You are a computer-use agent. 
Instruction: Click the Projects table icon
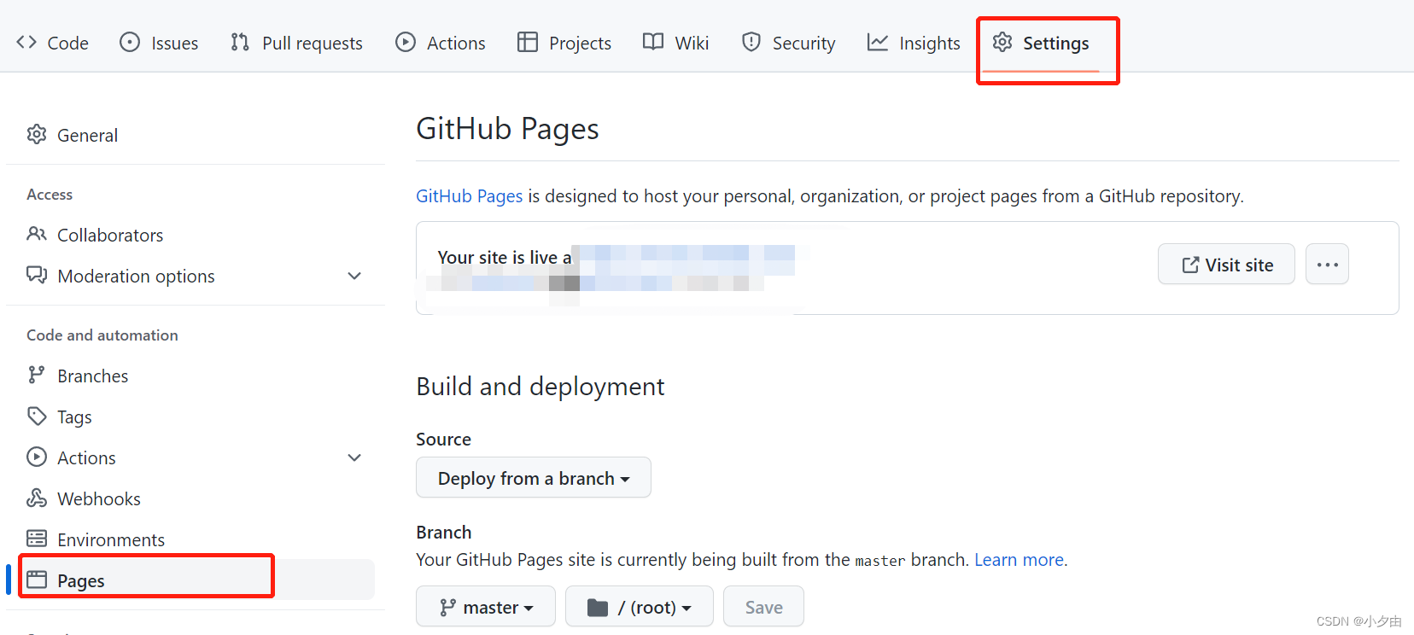click(528, 42)
